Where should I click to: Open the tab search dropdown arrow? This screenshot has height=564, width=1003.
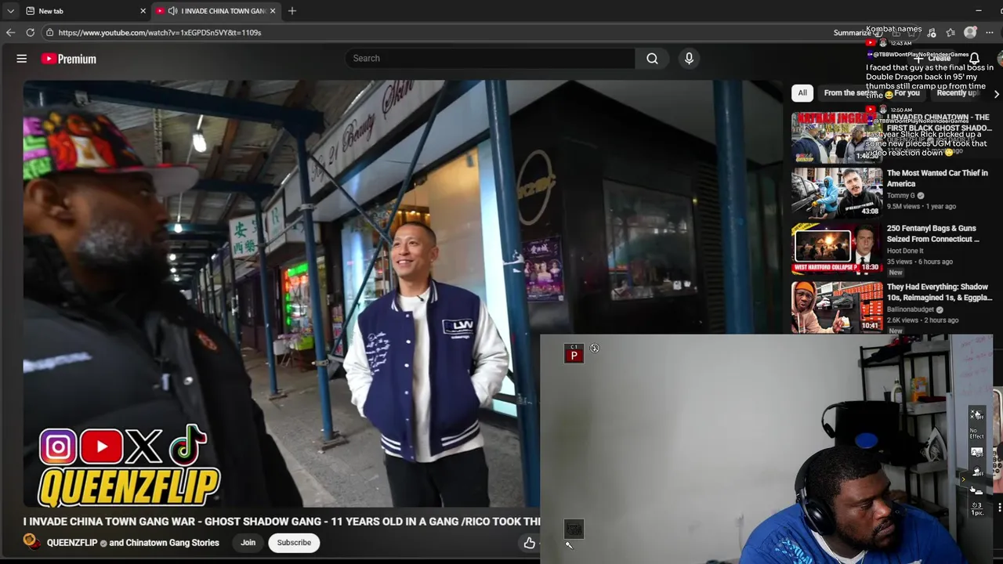[x=10, y=11]
